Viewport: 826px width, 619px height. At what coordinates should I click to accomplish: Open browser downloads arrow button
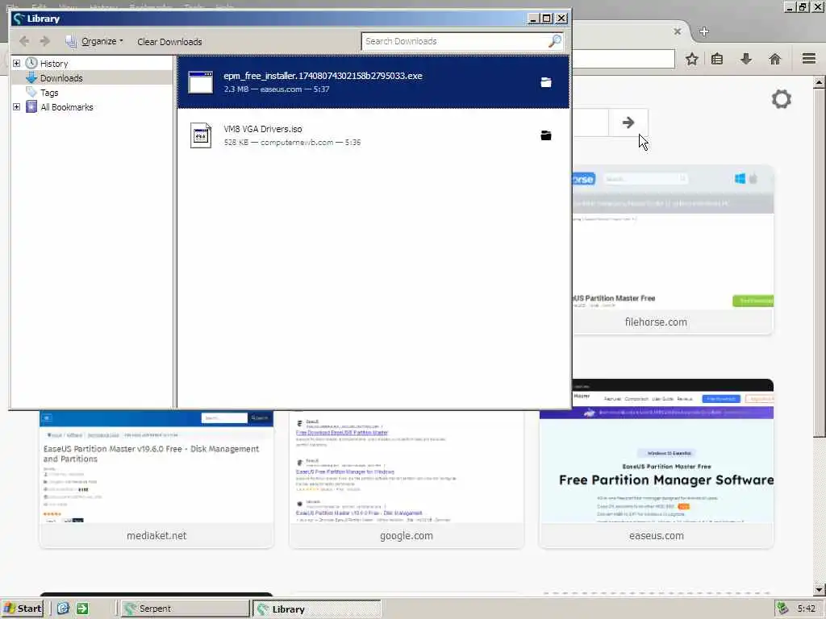746,59
